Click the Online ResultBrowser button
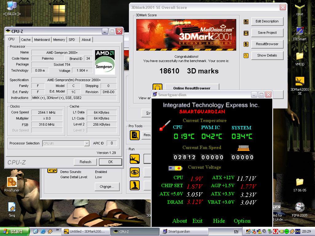Image resolution: width=315 pixels, height=236 pixels. 192,87
